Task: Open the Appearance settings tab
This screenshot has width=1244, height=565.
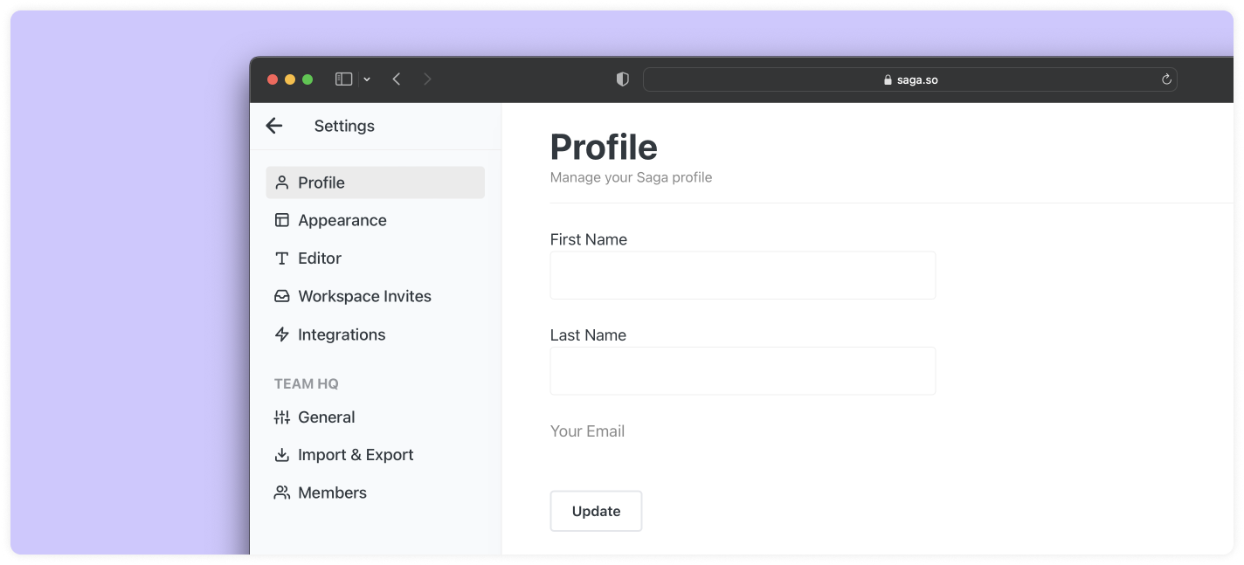Action: [x=342, y=220]
